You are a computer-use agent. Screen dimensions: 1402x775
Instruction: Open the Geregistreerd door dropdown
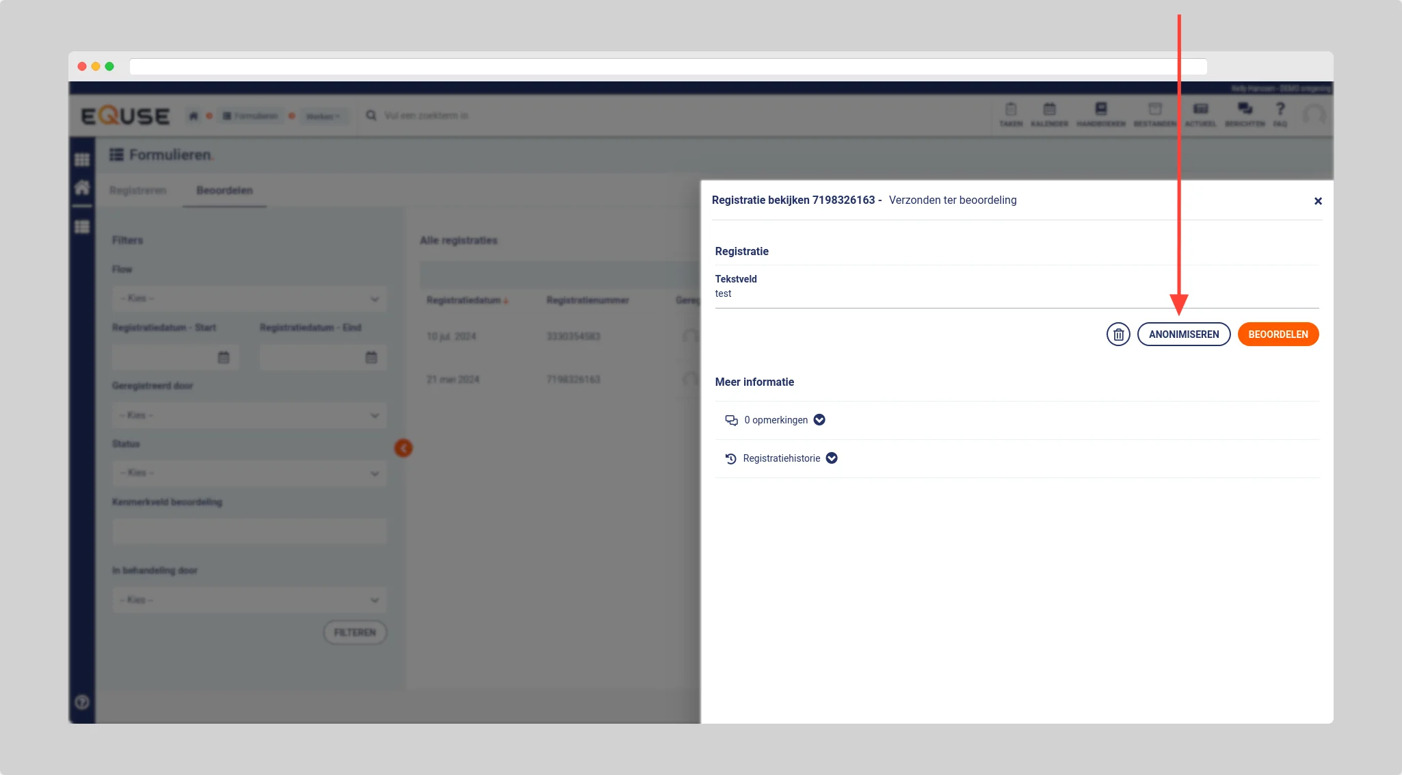pos(249,415)
